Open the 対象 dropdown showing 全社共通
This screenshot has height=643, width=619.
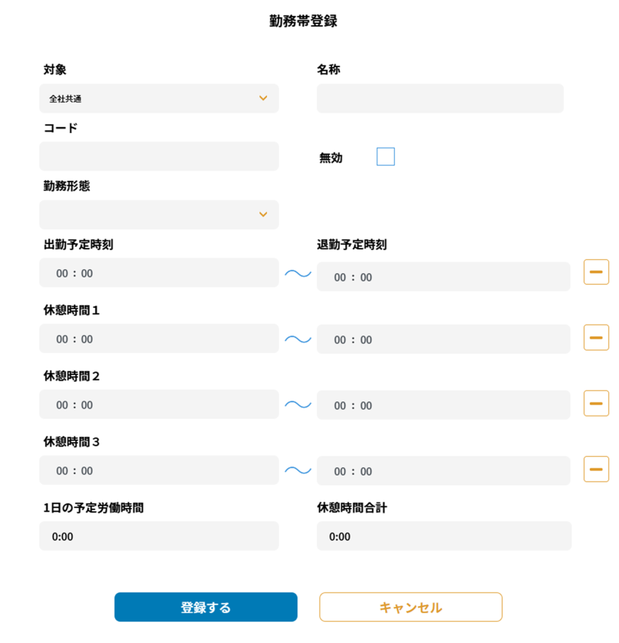pyautogui.click(x=158, y=99)
